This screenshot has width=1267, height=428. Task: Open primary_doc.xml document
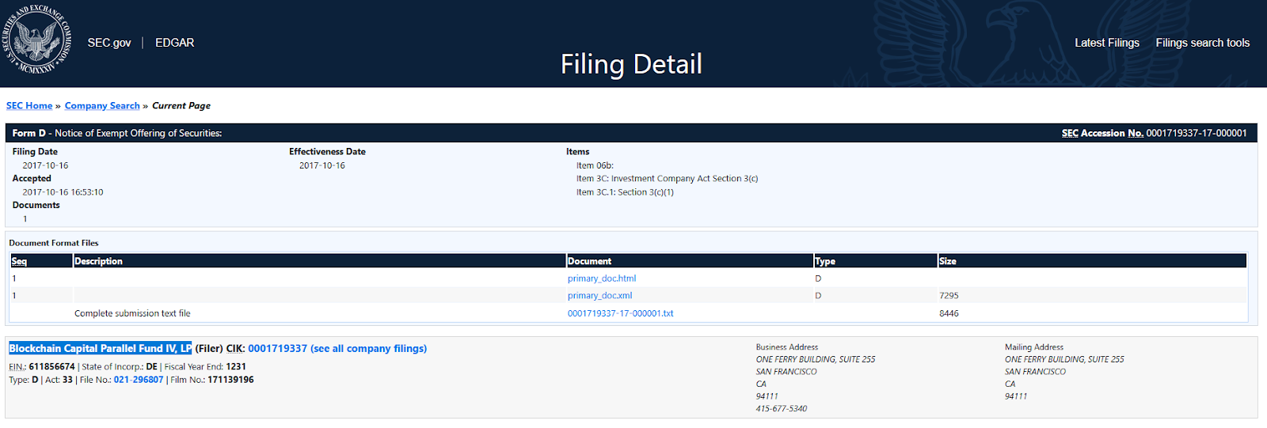click(599, 296)
